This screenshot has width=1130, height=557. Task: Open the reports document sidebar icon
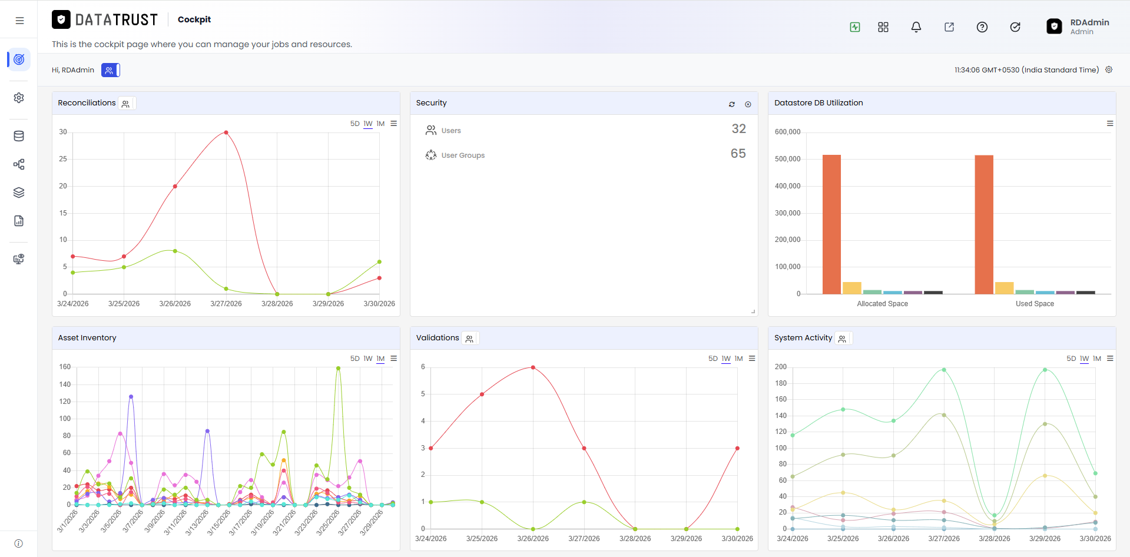point(19,221)
